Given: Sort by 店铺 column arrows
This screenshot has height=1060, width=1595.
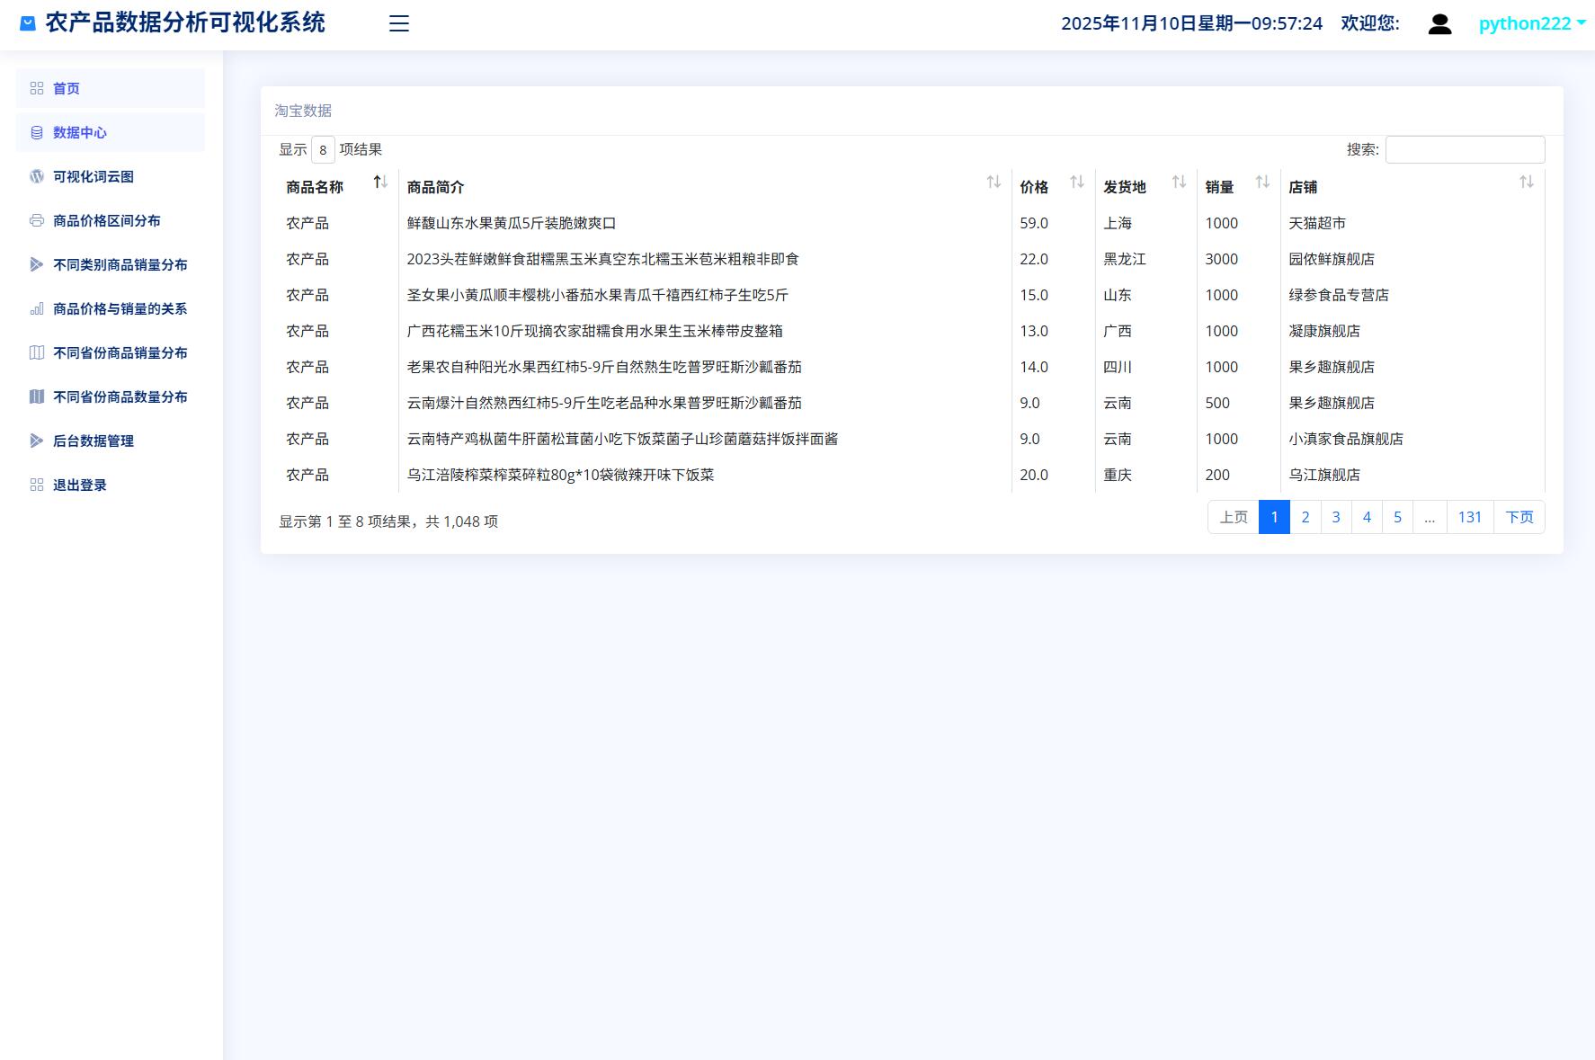Looking at the screenshot, I should click(x=1527, y=183).
